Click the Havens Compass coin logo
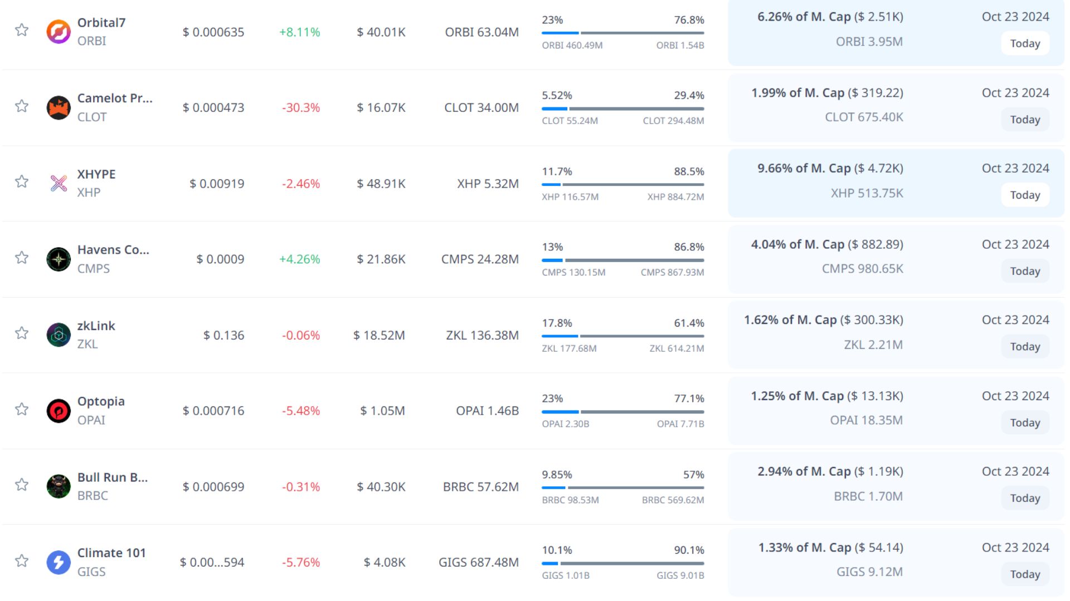 (x=58, y=259)
